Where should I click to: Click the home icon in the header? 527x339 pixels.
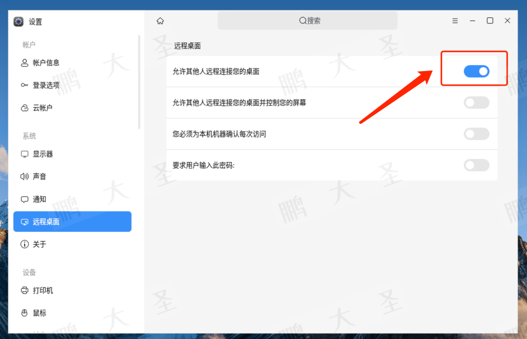click(x=160, y=21)
